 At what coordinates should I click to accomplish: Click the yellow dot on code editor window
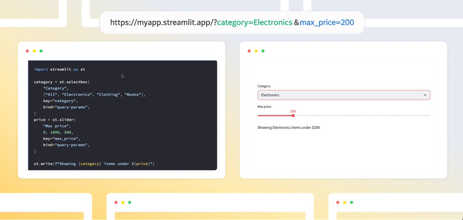tap(34, 51)
